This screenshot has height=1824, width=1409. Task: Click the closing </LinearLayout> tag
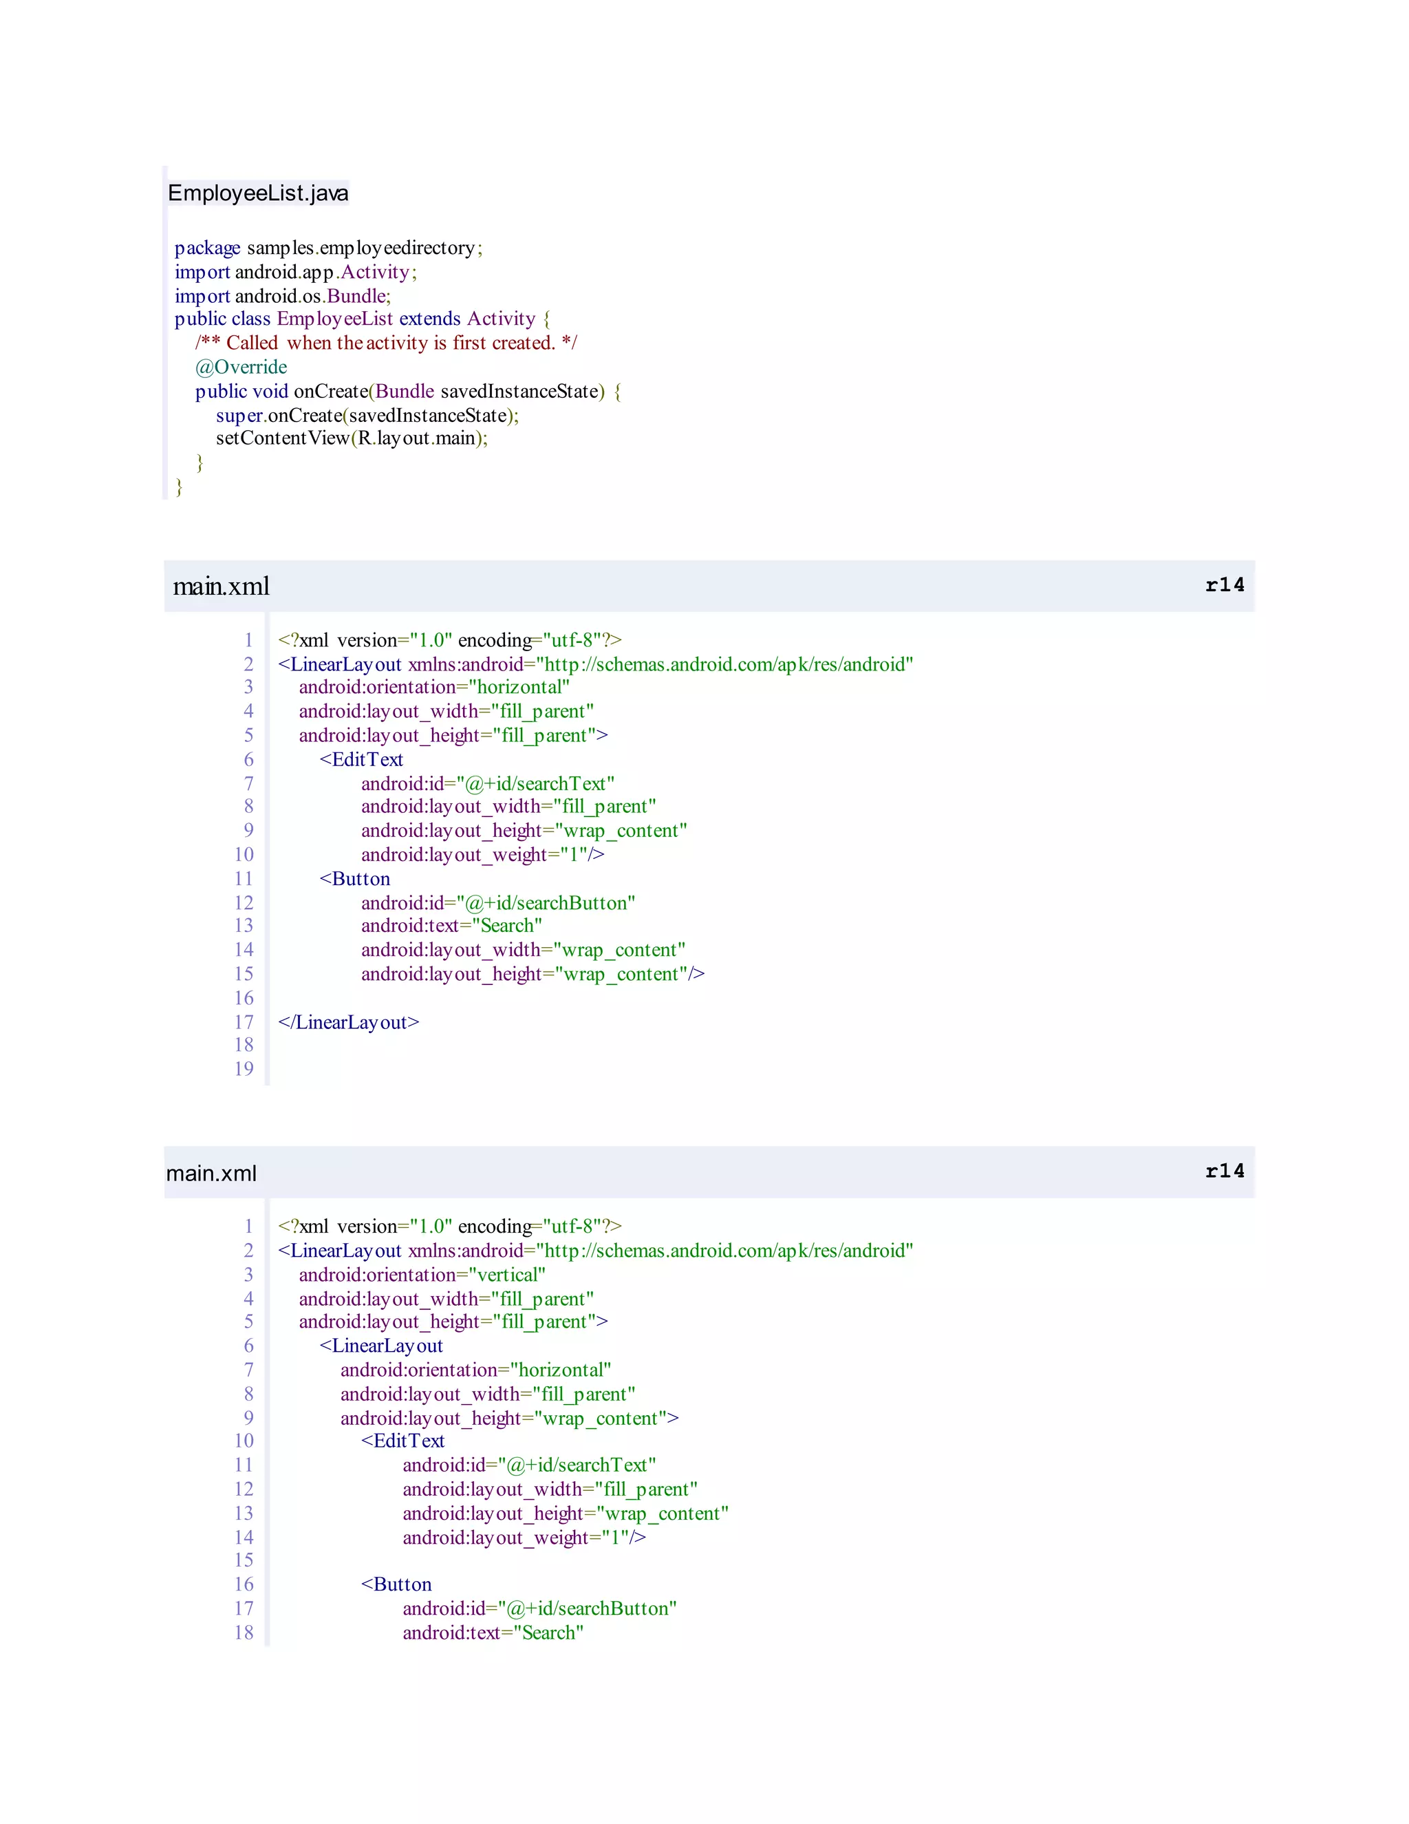pos(348,1022)
